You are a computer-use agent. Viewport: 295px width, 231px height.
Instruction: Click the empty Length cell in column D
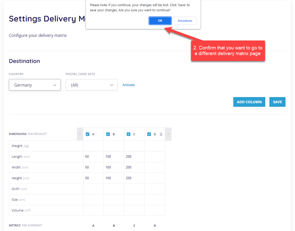point(155,156)
